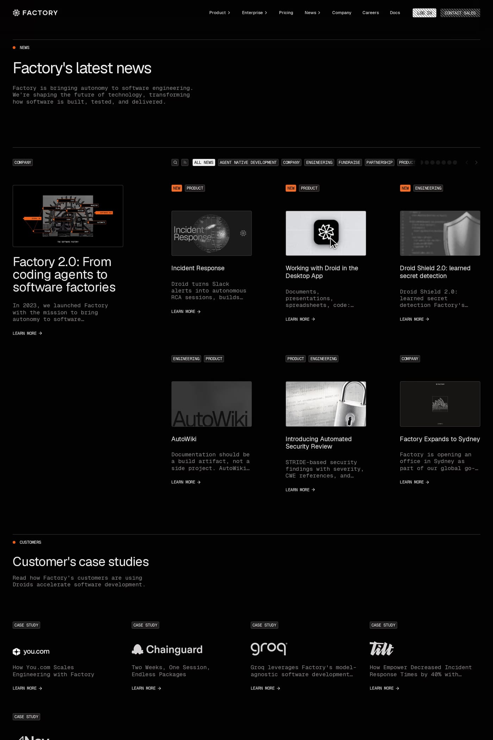Open 'AutoWiki' article title
Screen dimensions: 493x740
pos(184,439)
